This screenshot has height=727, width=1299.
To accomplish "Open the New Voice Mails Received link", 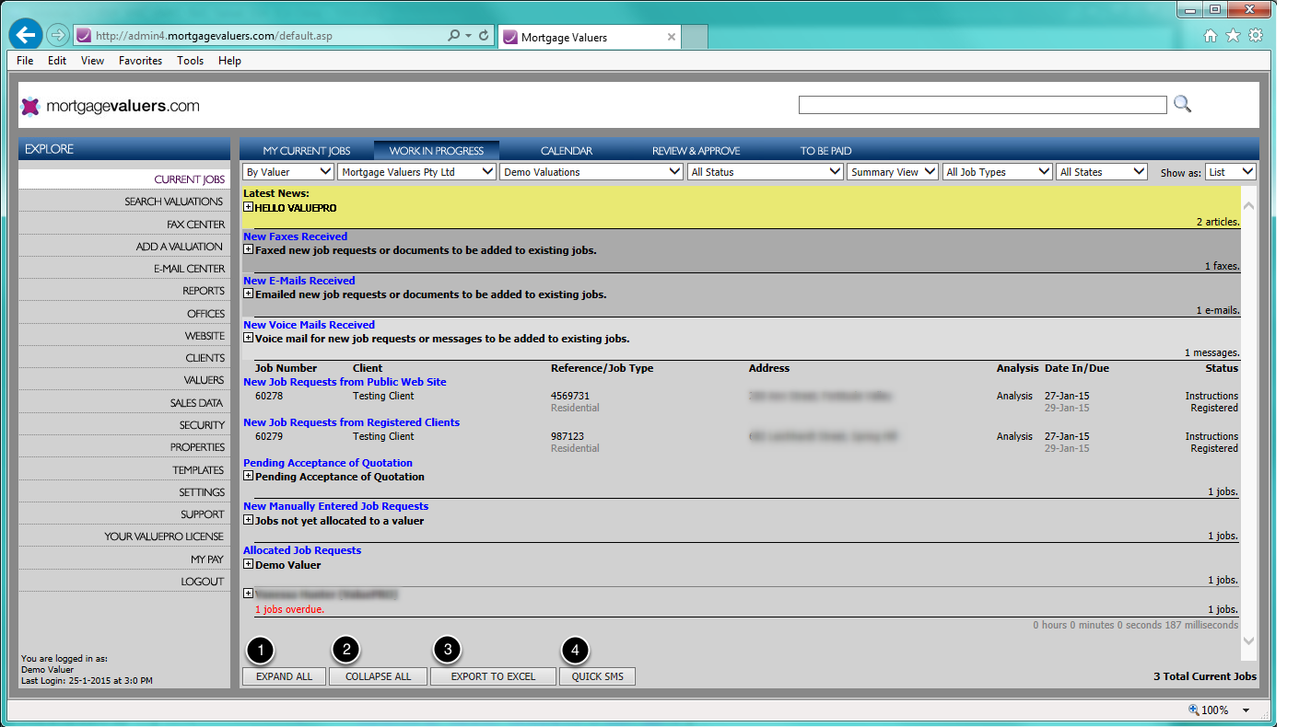I will click(x=309, y=325).
